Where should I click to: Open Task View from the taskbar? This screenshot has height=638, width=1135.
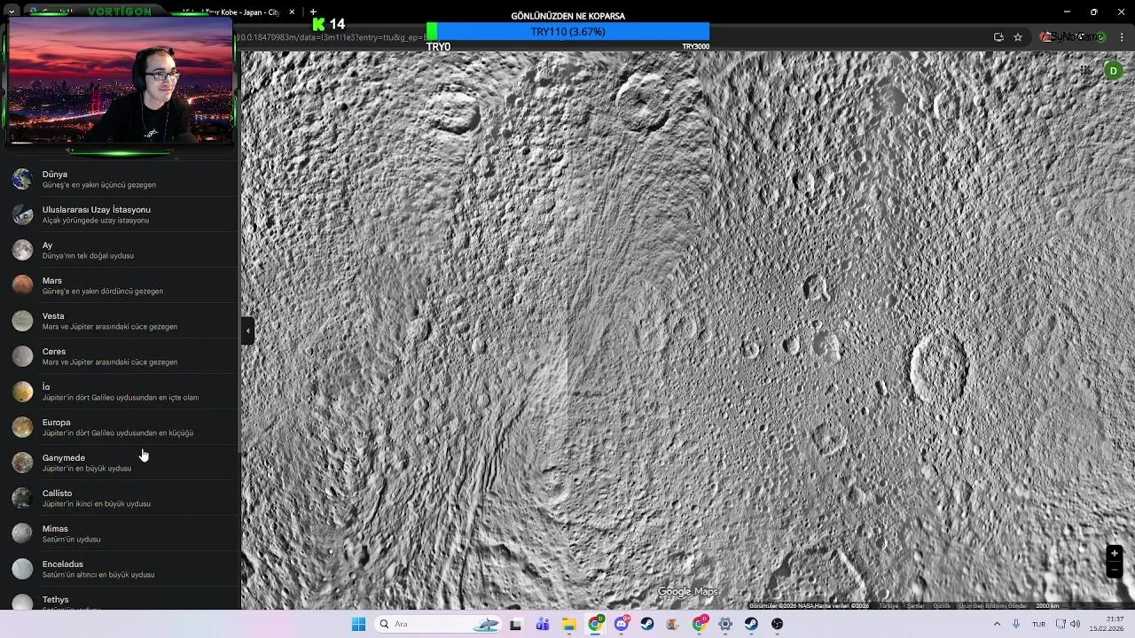(516, 624)
